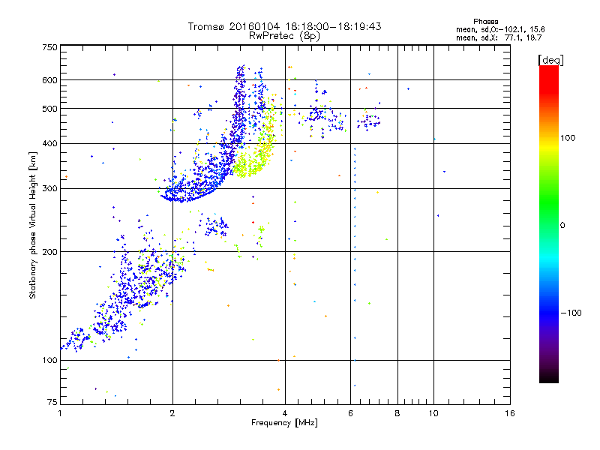This screenshot has height=450, width=600.
Task: Click the y-axis tick label '100'
Action: pos(49,361)
